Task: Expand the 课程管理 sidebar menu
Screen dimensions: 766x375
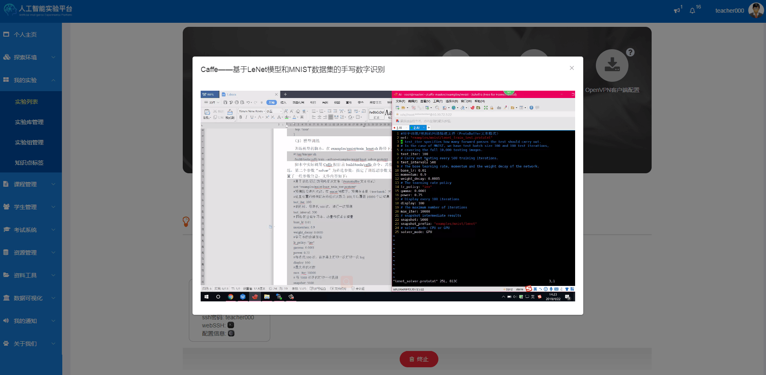Action: [31, 184]
